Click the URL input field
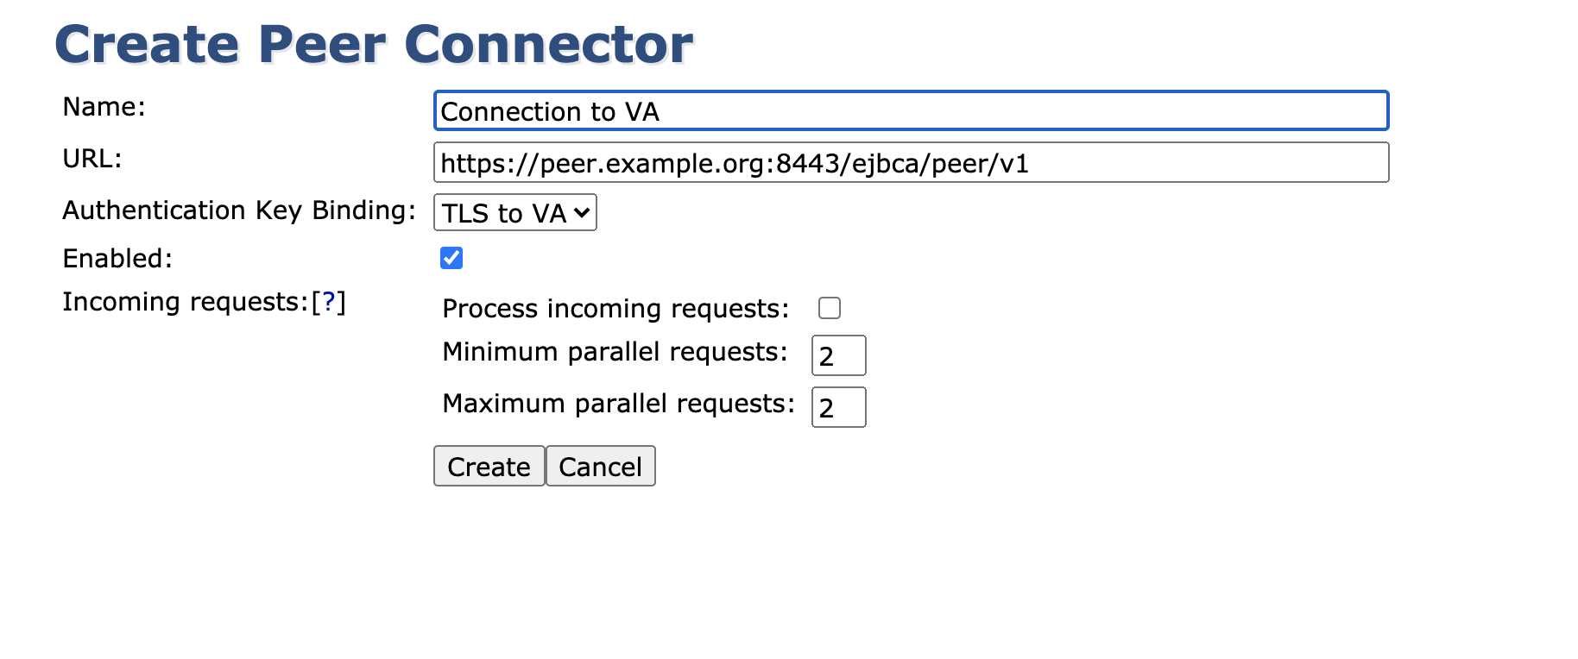The height and width of the screenshot is (659, 1578). [911, 163]
